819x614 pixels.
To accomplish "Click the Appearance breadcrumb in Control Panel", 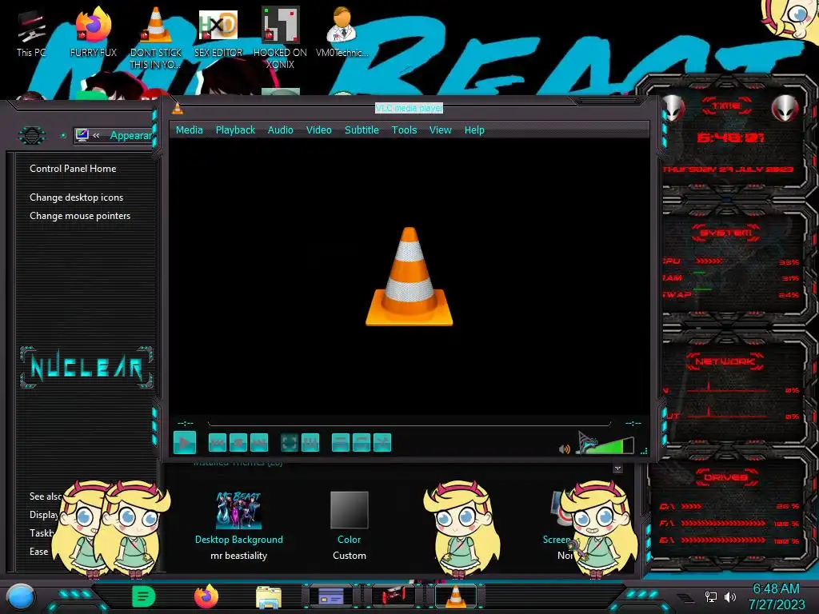I will (131, 136).
